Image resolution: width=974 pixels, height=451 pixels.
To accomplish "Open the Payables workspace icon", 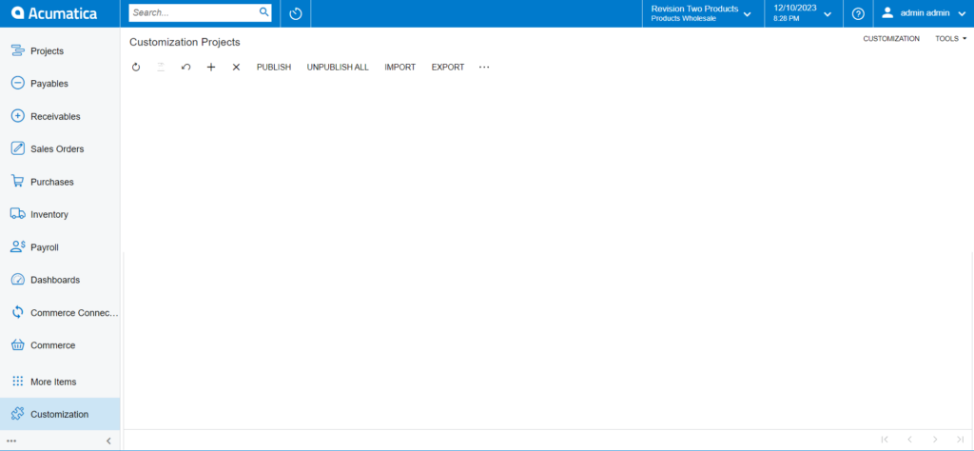I will click(17, 83).
